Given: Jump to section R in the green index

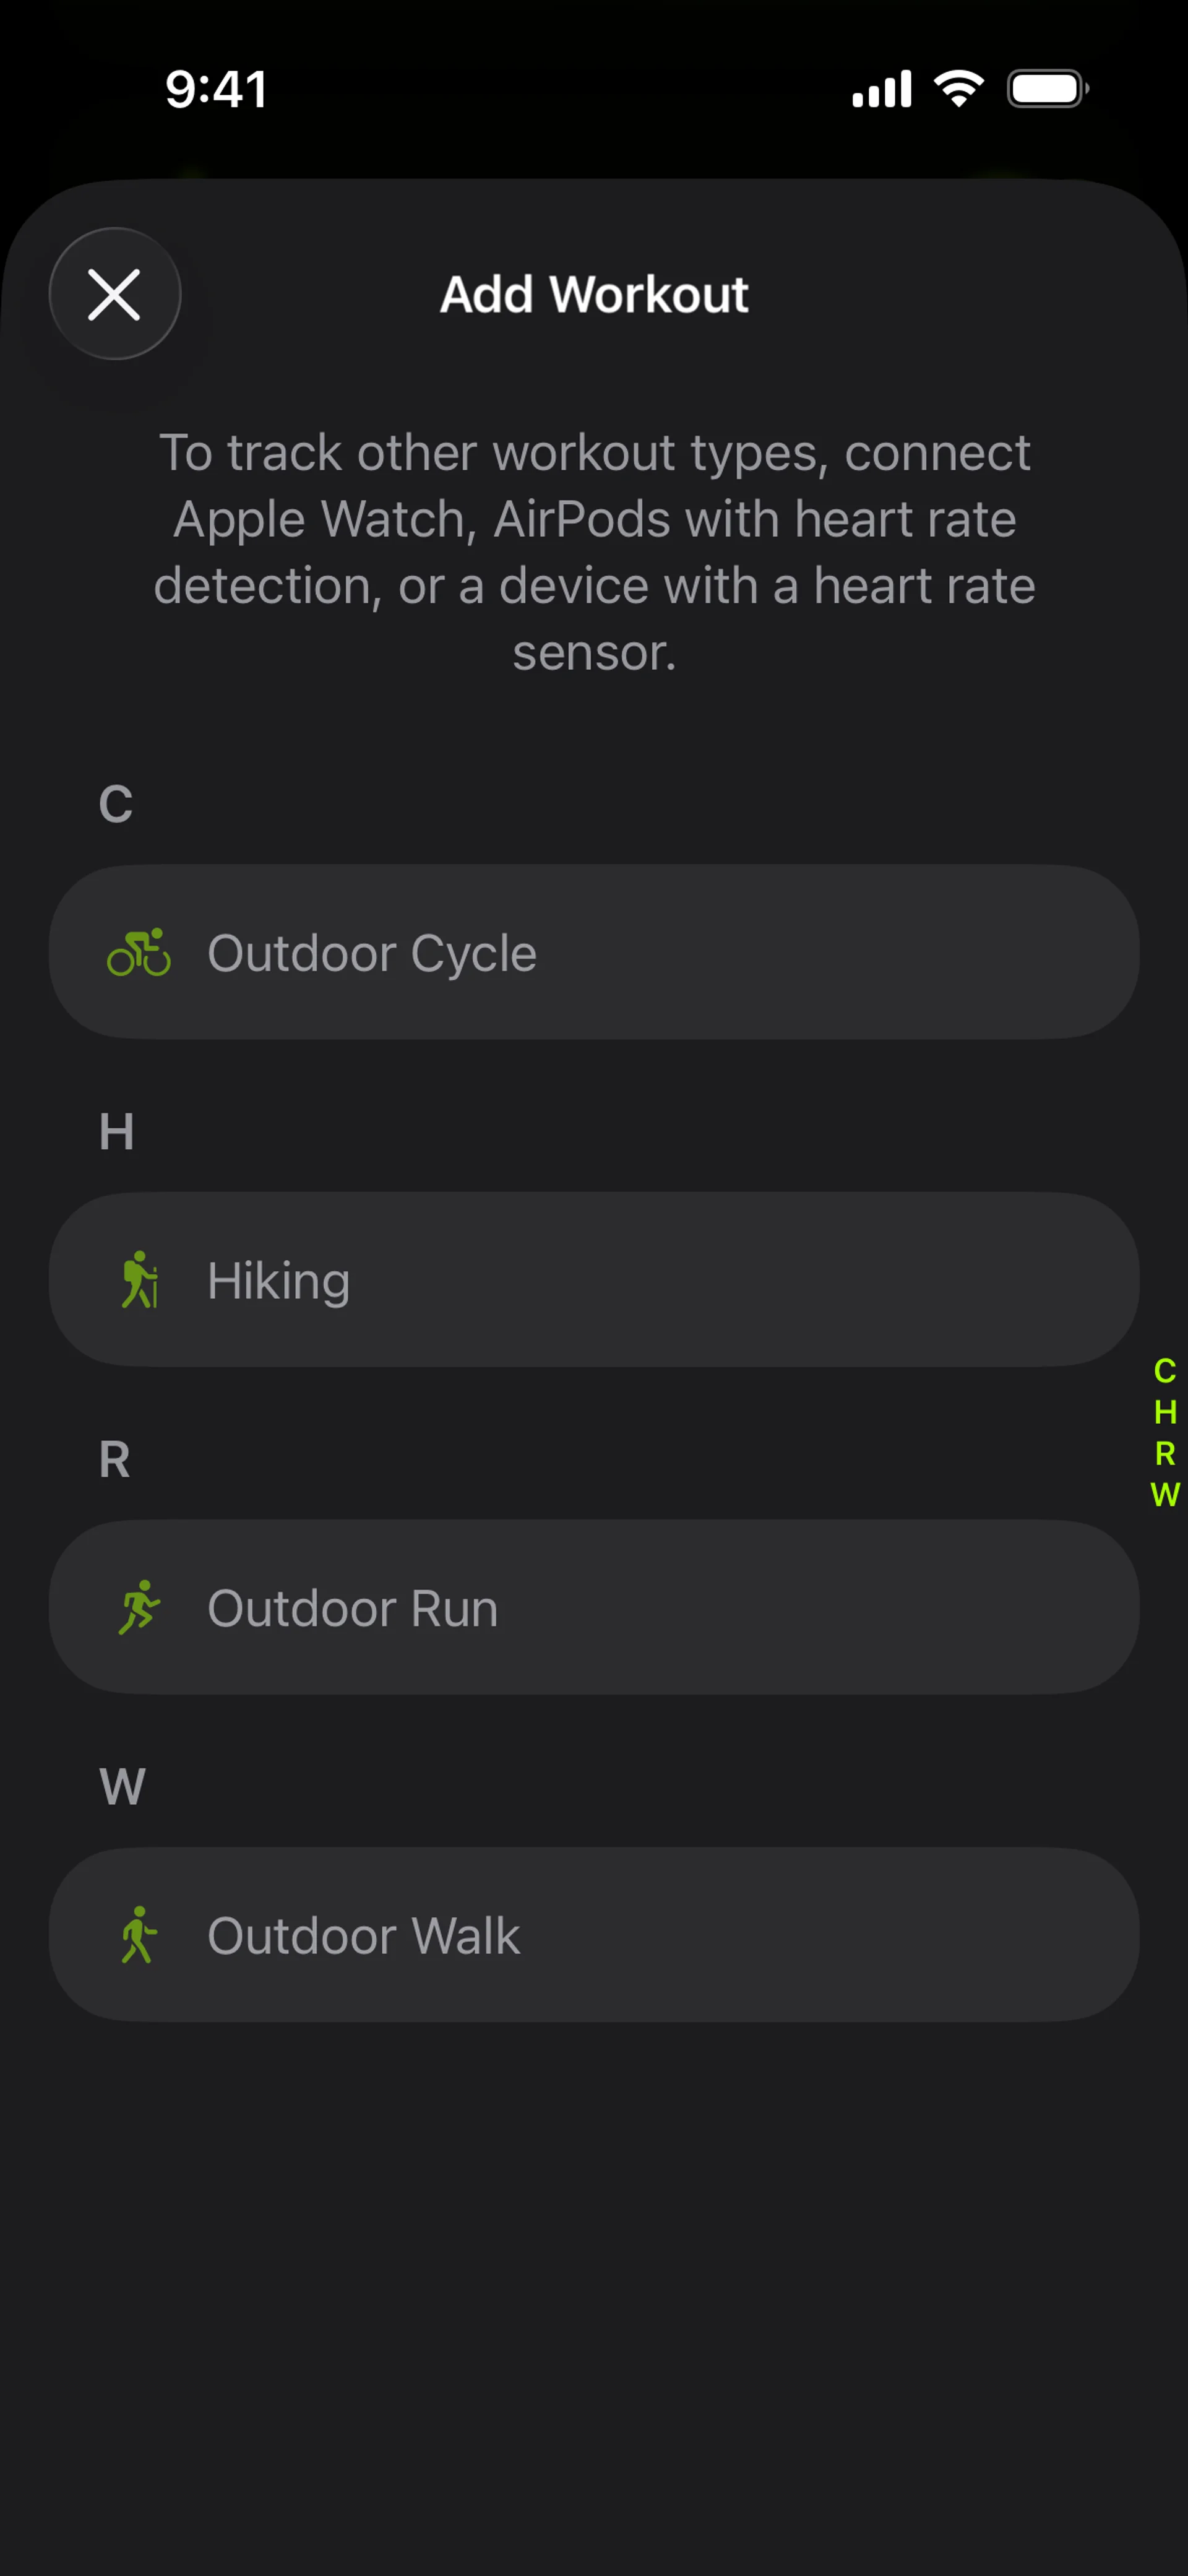Looking at the screenshot, I should coord(1165,1453).
